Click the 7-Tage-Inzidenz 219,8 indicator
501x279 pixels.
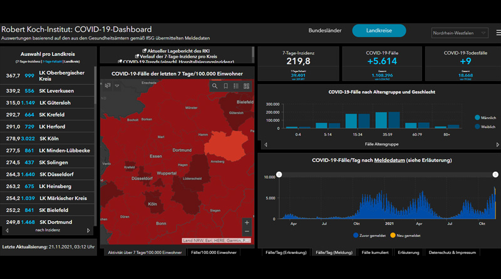[x=298, y=63]
